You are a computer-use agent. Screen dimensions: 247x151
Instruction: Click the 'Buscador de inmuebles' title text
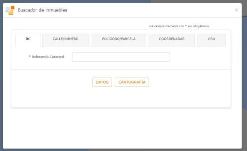pyautogui.click(x=42, y=10)
